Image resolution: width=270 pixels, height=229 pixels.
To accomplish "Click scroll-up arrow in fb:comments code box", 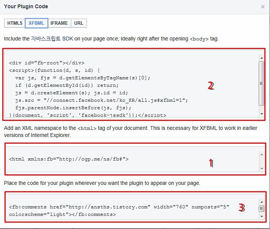I will tap(262, 202).
